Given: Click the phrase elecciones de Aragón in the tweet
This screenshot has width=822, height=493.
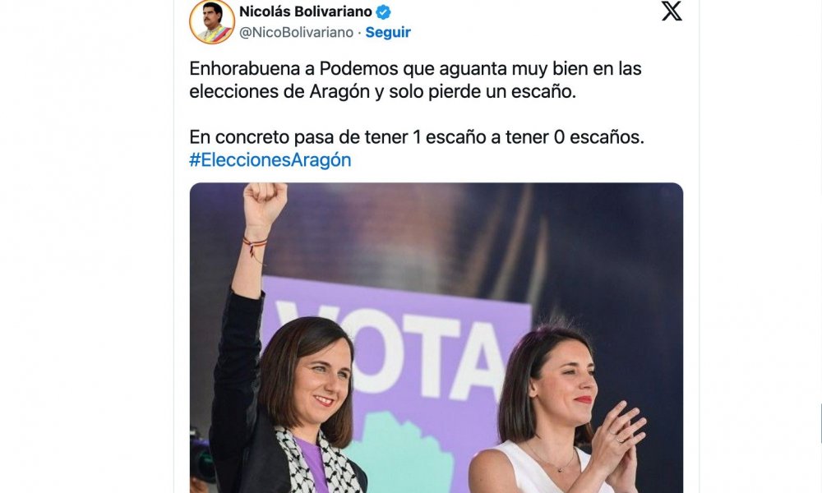Looking at the screenshot, I should tap(279, 92).
